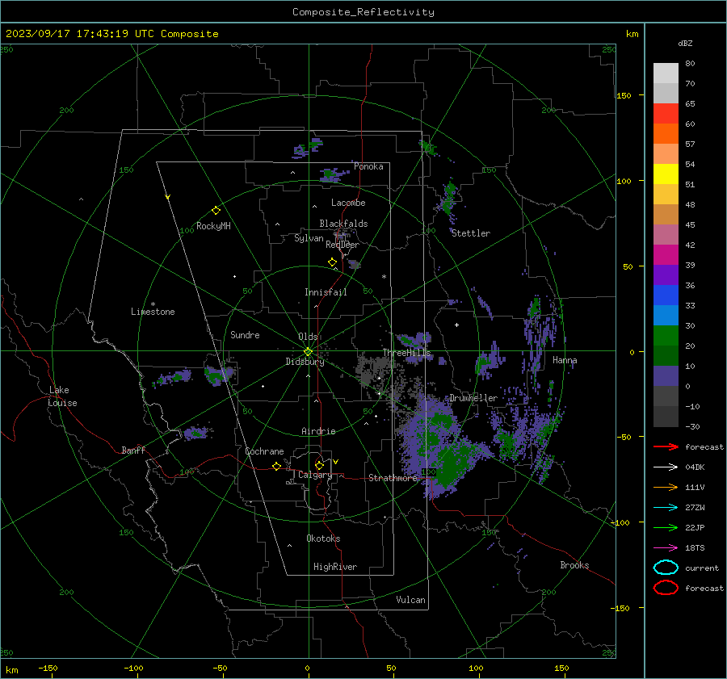Click the yellow diamond marker near RockyMH

(x=216, y=211)
